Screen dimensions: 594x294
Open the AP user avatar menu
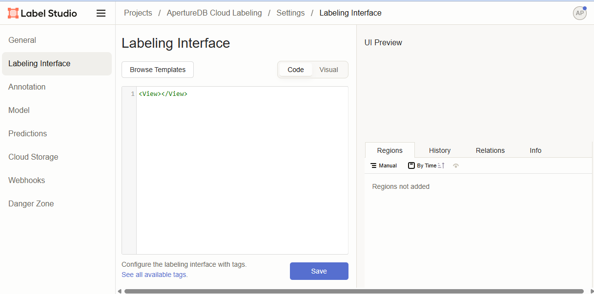(x=579, y=13)
